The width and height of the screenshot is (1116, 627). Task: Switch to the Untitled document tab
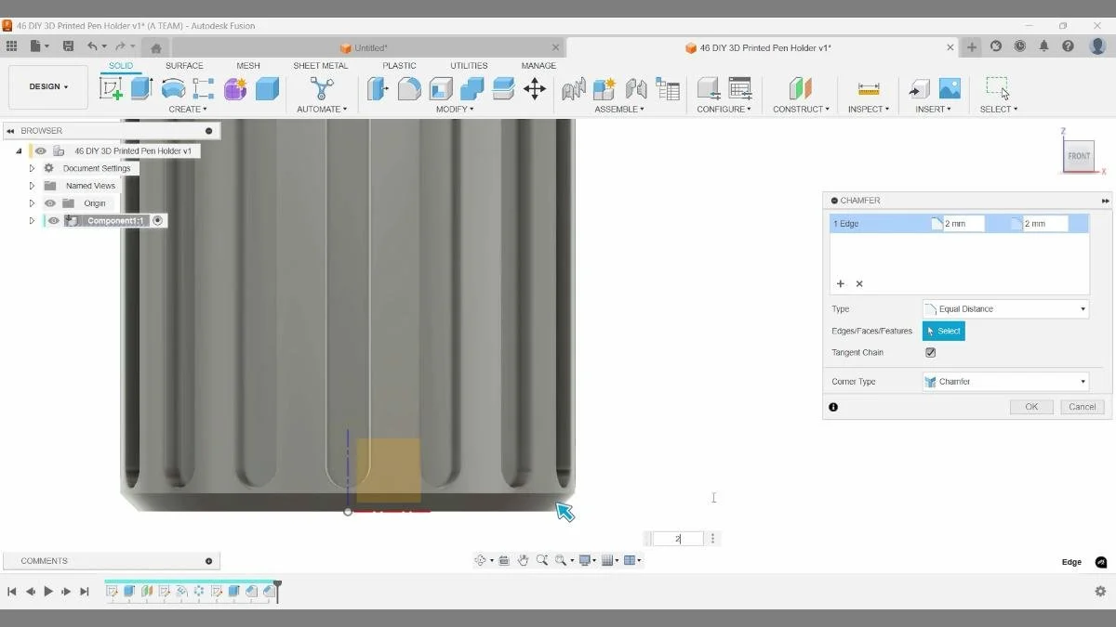pos(368,47)
